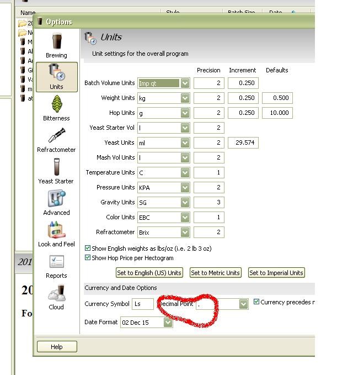The height and width of the screenshot is (375, 353).
Task: Toggle Show English weights as lbs/oz
Action: pos(88,249)
